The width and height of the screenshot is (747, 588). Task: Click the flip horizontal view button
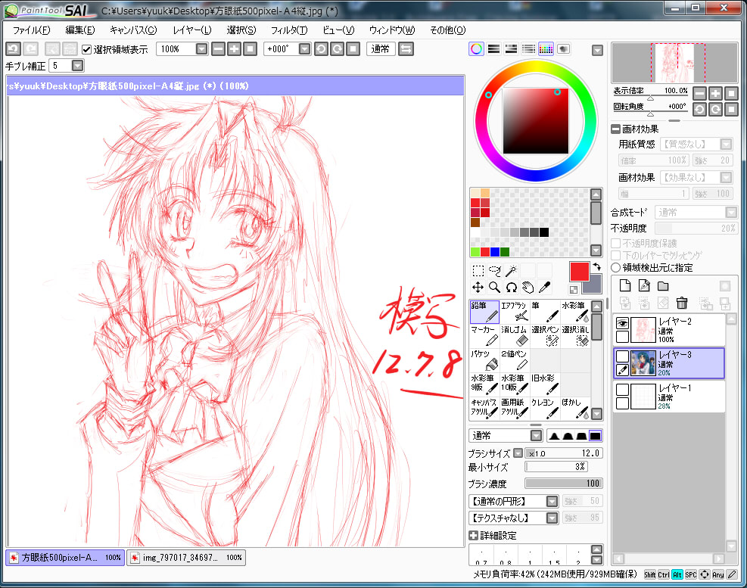406,49
